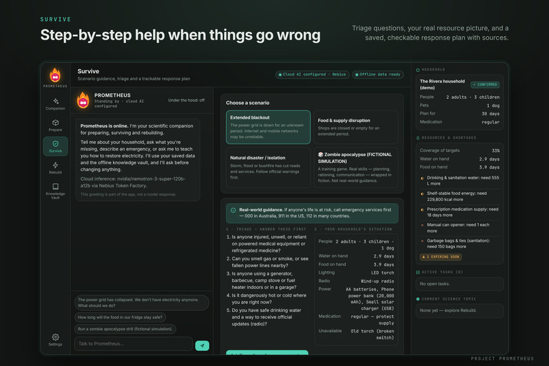Image resolution: width=549 pixels, height=366 pixels.
Task: Select Zombie apocalypse fictional simulation scenario
Action: click(356, 168)
